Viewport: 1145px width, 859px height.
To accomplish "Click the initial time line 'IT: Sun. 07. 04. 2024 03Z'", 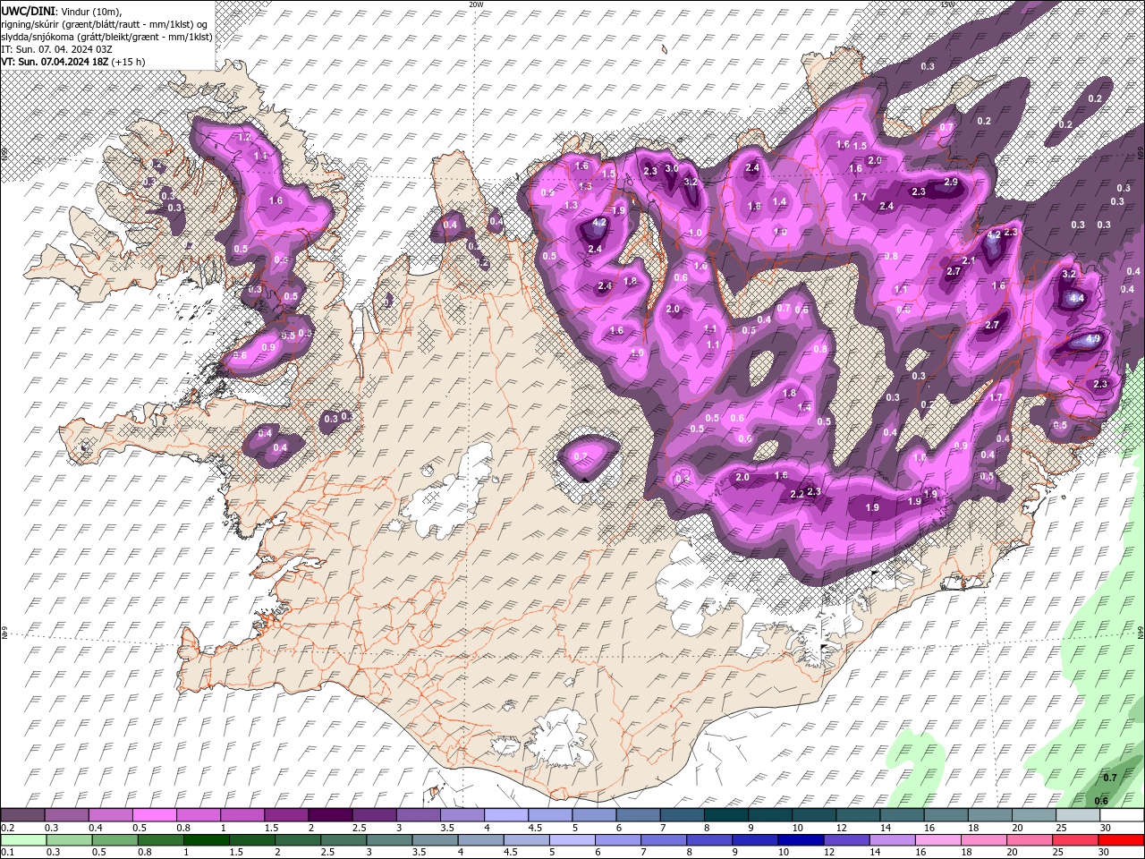I will (56, 49).
